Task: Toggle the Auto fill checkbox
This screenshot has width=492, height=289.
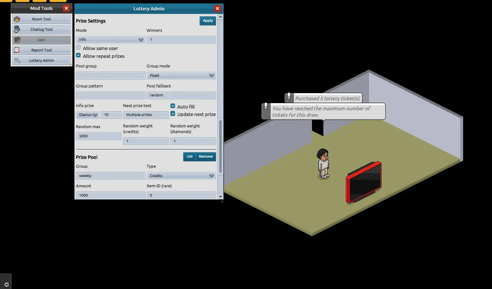Action: tap(173, 106)
